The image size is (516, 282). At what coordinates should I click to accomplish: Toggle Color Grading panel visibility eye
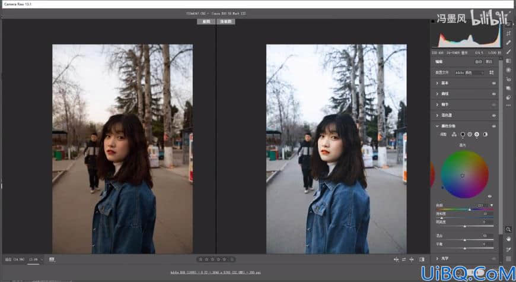click(x=493, y=126)
